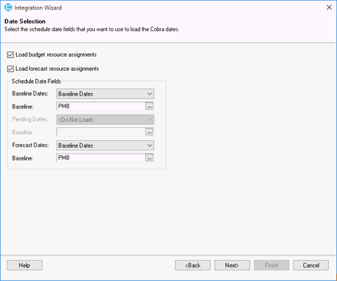The image size is (337, 281).
Task: Toggle Load forecast resource assignments checkbox
Action: pyautogui.click(x=10, y=69)
